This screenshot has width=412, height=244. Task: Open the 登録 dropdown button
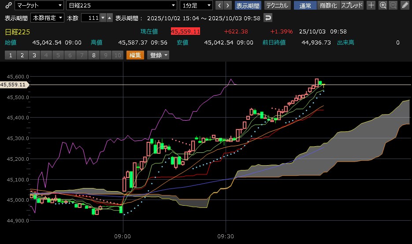point(159,55)
